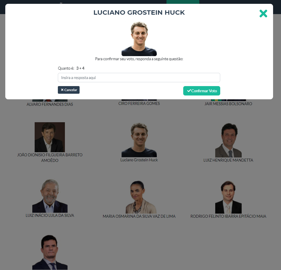Image resolution: width=281 pixels, height=270 pixels.
Task: Click the LUCIANO GROSTEIN HUCK dialog title
Action: (x=139, y=13)
